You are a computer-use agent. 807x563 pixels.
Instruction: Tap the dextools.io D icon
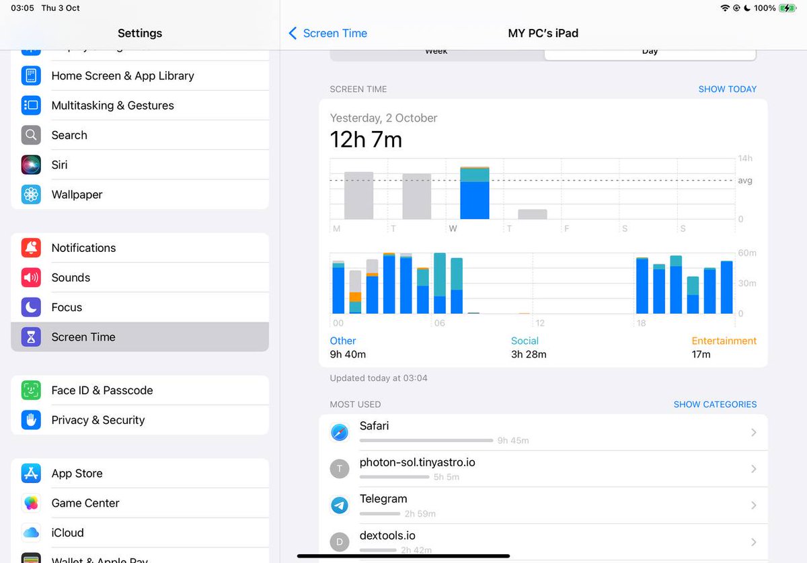(x=340, y=542)
